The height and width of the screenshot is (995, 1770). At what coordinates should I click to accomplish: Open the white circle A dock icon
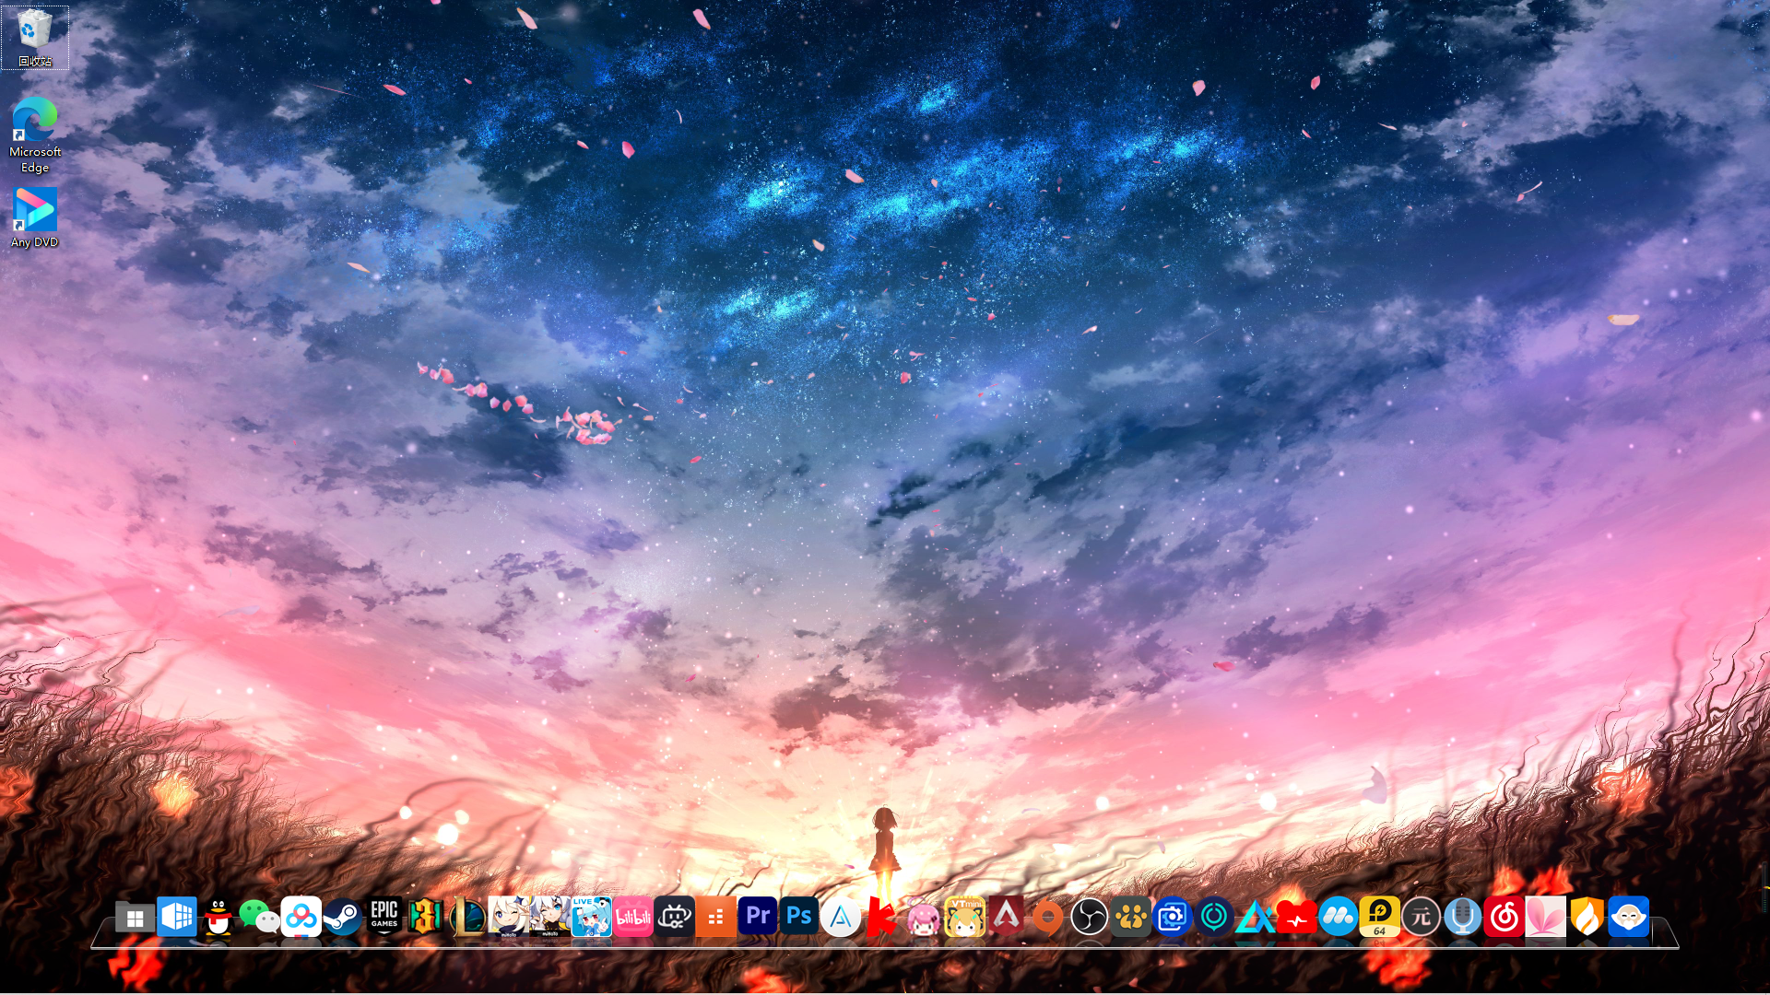tap(840, 918)
